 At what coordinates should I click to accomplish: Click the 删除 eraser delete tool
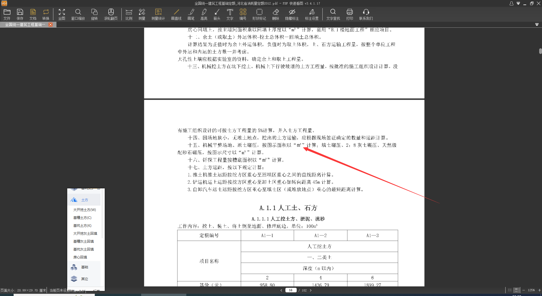276,14
